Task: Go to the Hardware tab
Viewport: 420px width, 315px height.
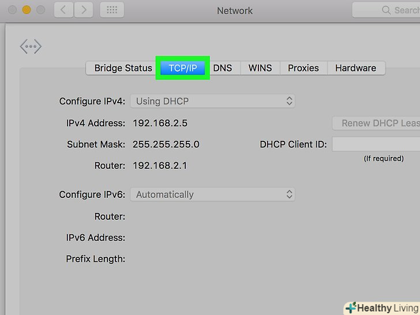Action: pyautogui.click(x=355, y=68)
